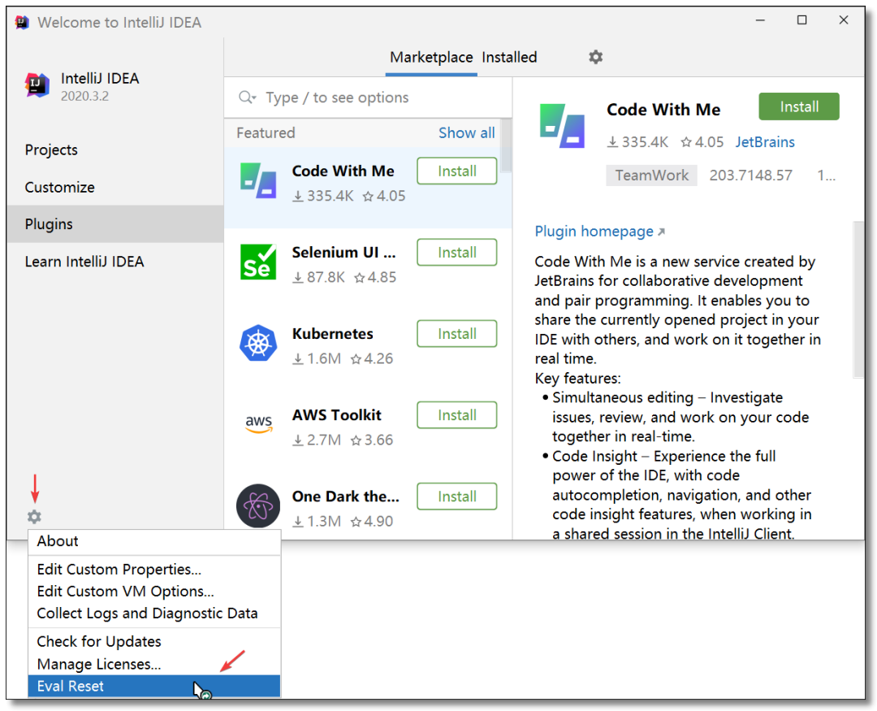The height and width of the screenshot is (711, 877).
Task: Install the One Dark theme plugin
Action: pyautogui.click(x=457, y=496)
